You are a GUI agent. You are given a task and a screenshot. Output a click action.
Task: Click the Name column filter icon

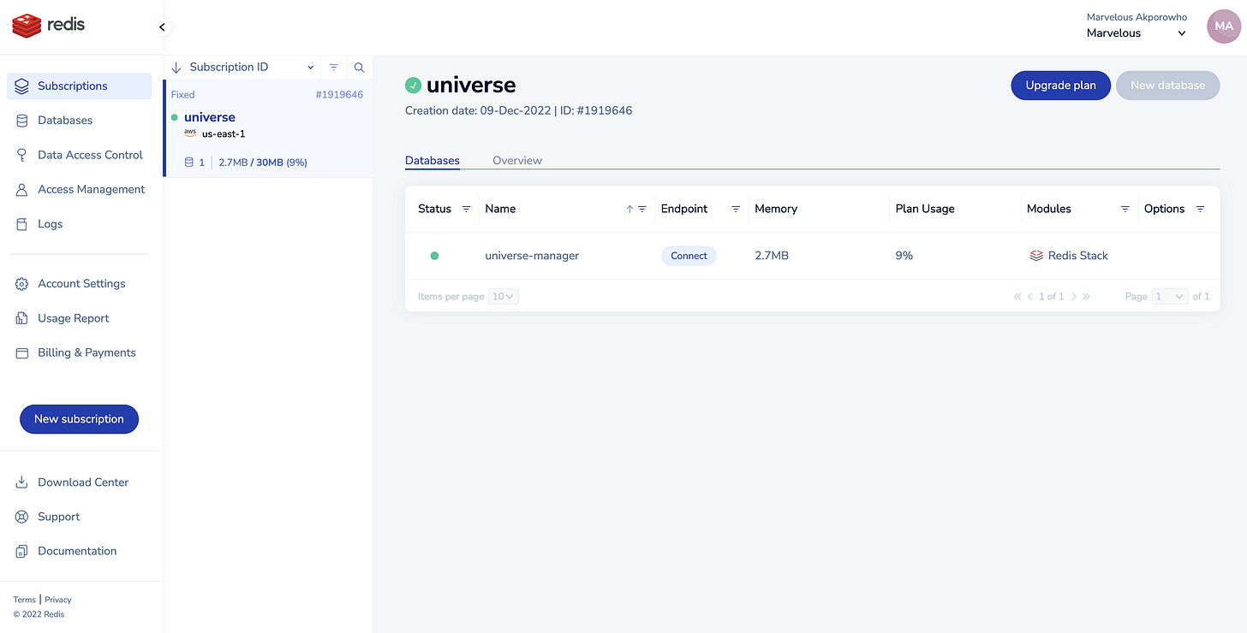[642, 209]
